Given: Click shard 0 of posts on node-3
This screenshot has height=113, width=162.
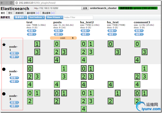Looking at the screenshot, I should coord(57,93).
